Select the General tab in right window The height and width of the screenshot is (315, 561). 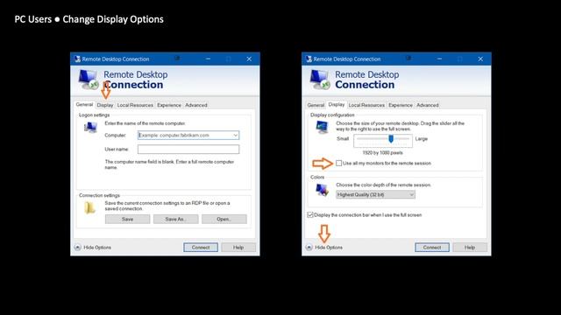316,105
